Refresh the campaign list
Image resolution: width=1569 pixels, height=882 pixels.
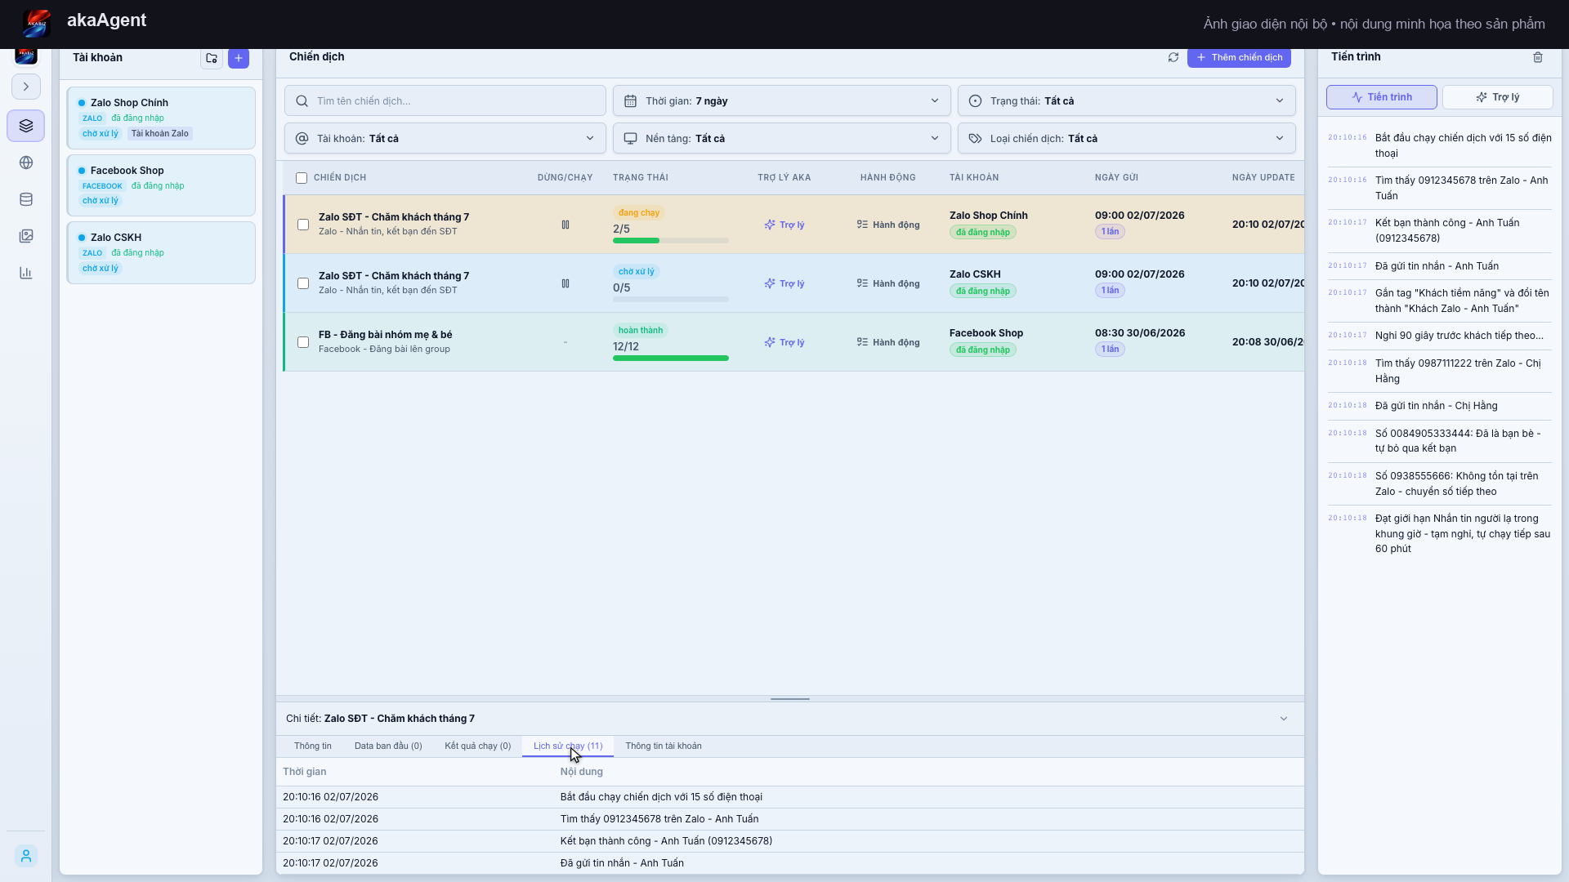pyautogui.click(x=1173, y=57)
